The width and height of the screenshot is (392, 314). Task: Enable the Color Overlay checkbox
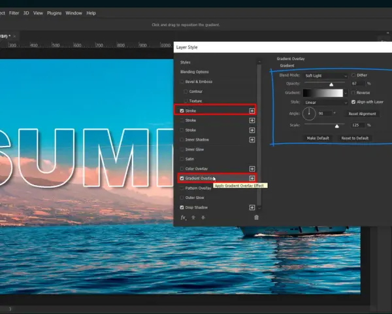182,169
